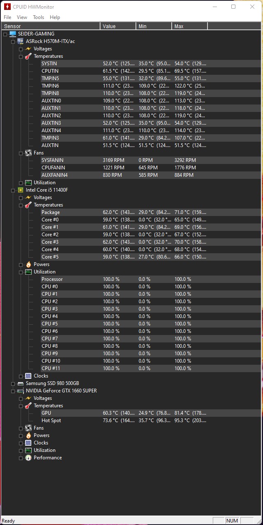263x525 pixels.
Task: Select the Fans icon under ASRock H570M-ITX/ac
Action: coord(28,152)
